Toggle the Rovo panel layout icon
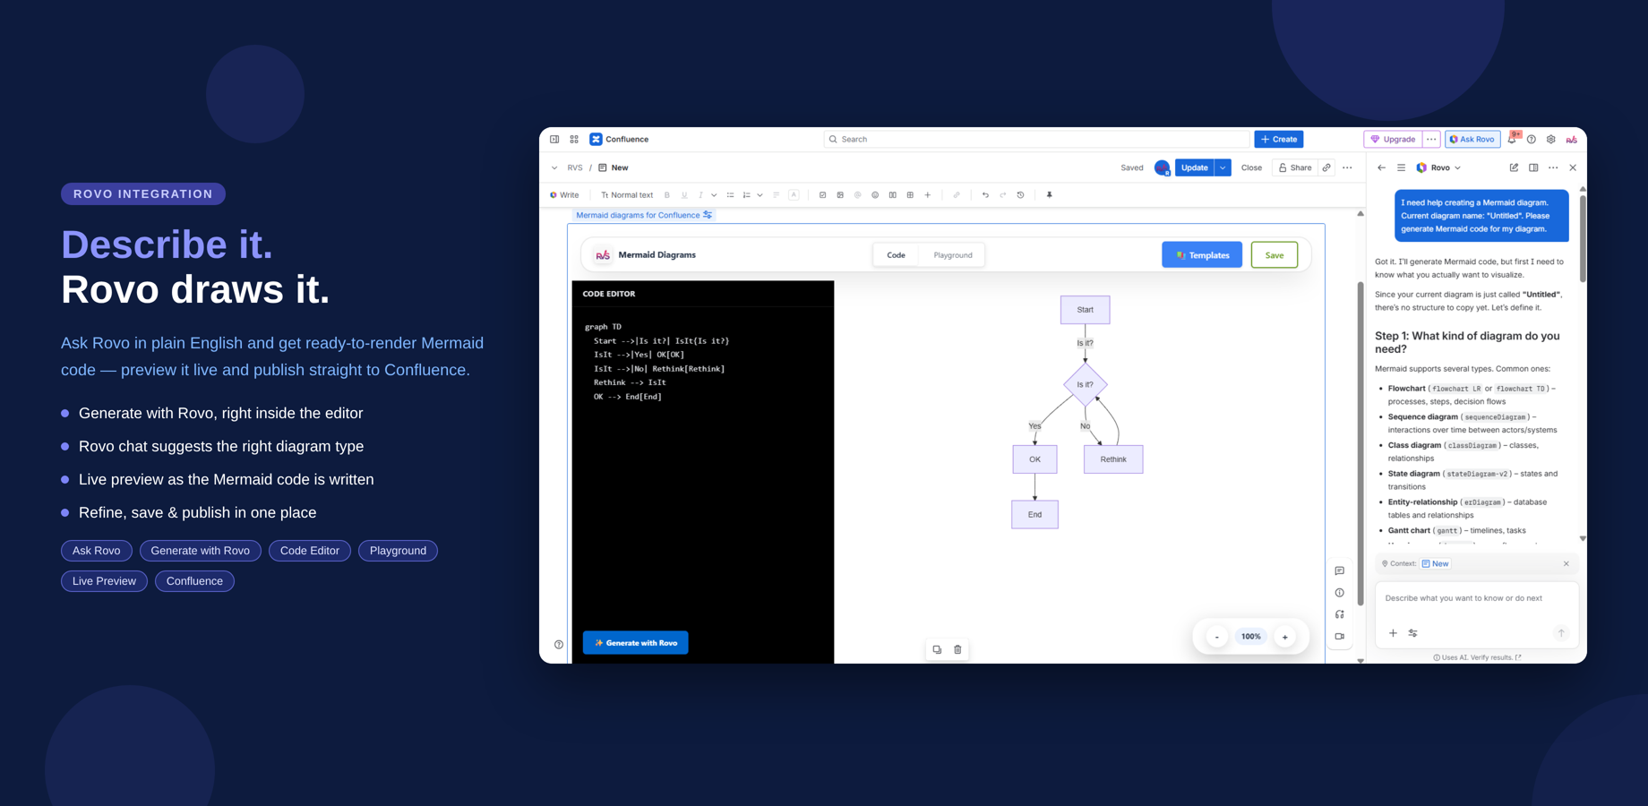 [x=1533, y=167]
